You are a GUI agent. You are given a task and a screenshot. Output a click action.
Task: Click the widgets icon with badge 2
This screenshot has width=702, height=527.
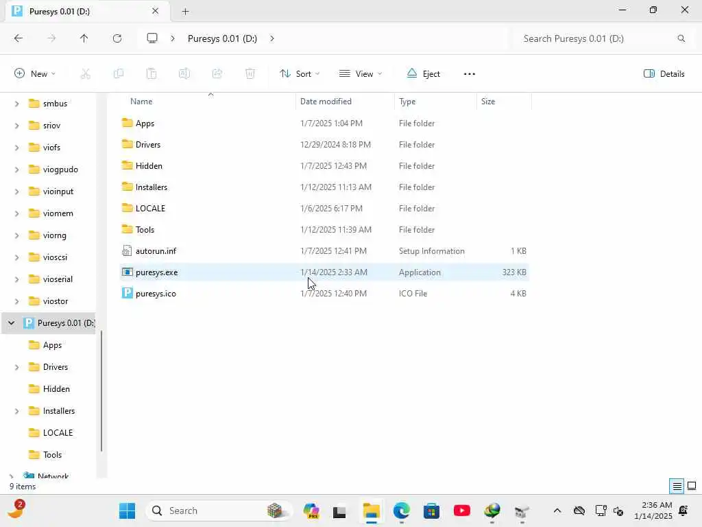pyautogui.click(x=16, y=510)
